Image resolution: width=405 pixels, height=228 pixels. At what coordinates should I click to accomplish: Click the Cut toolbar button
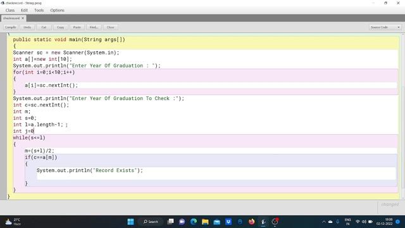(x=44, y=27)
